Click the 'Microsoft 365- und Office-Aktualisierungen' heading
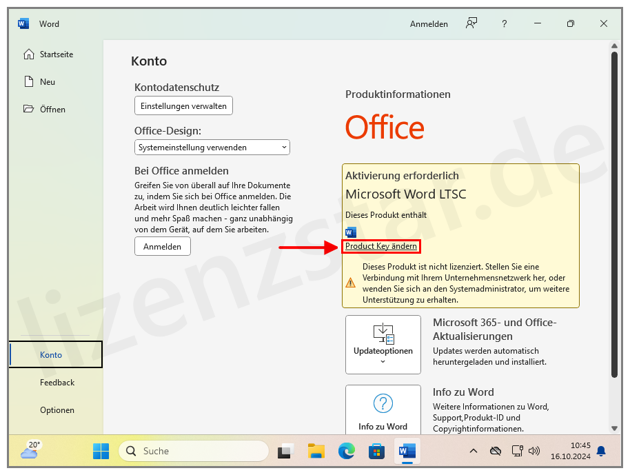The height and width of the screenshot is (475, 630). click(495, 329)
